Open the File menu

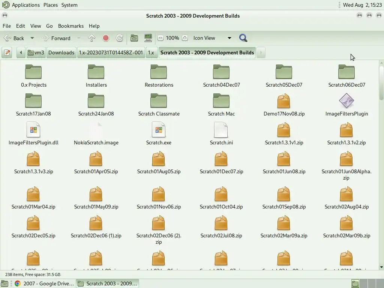(7, 26)
